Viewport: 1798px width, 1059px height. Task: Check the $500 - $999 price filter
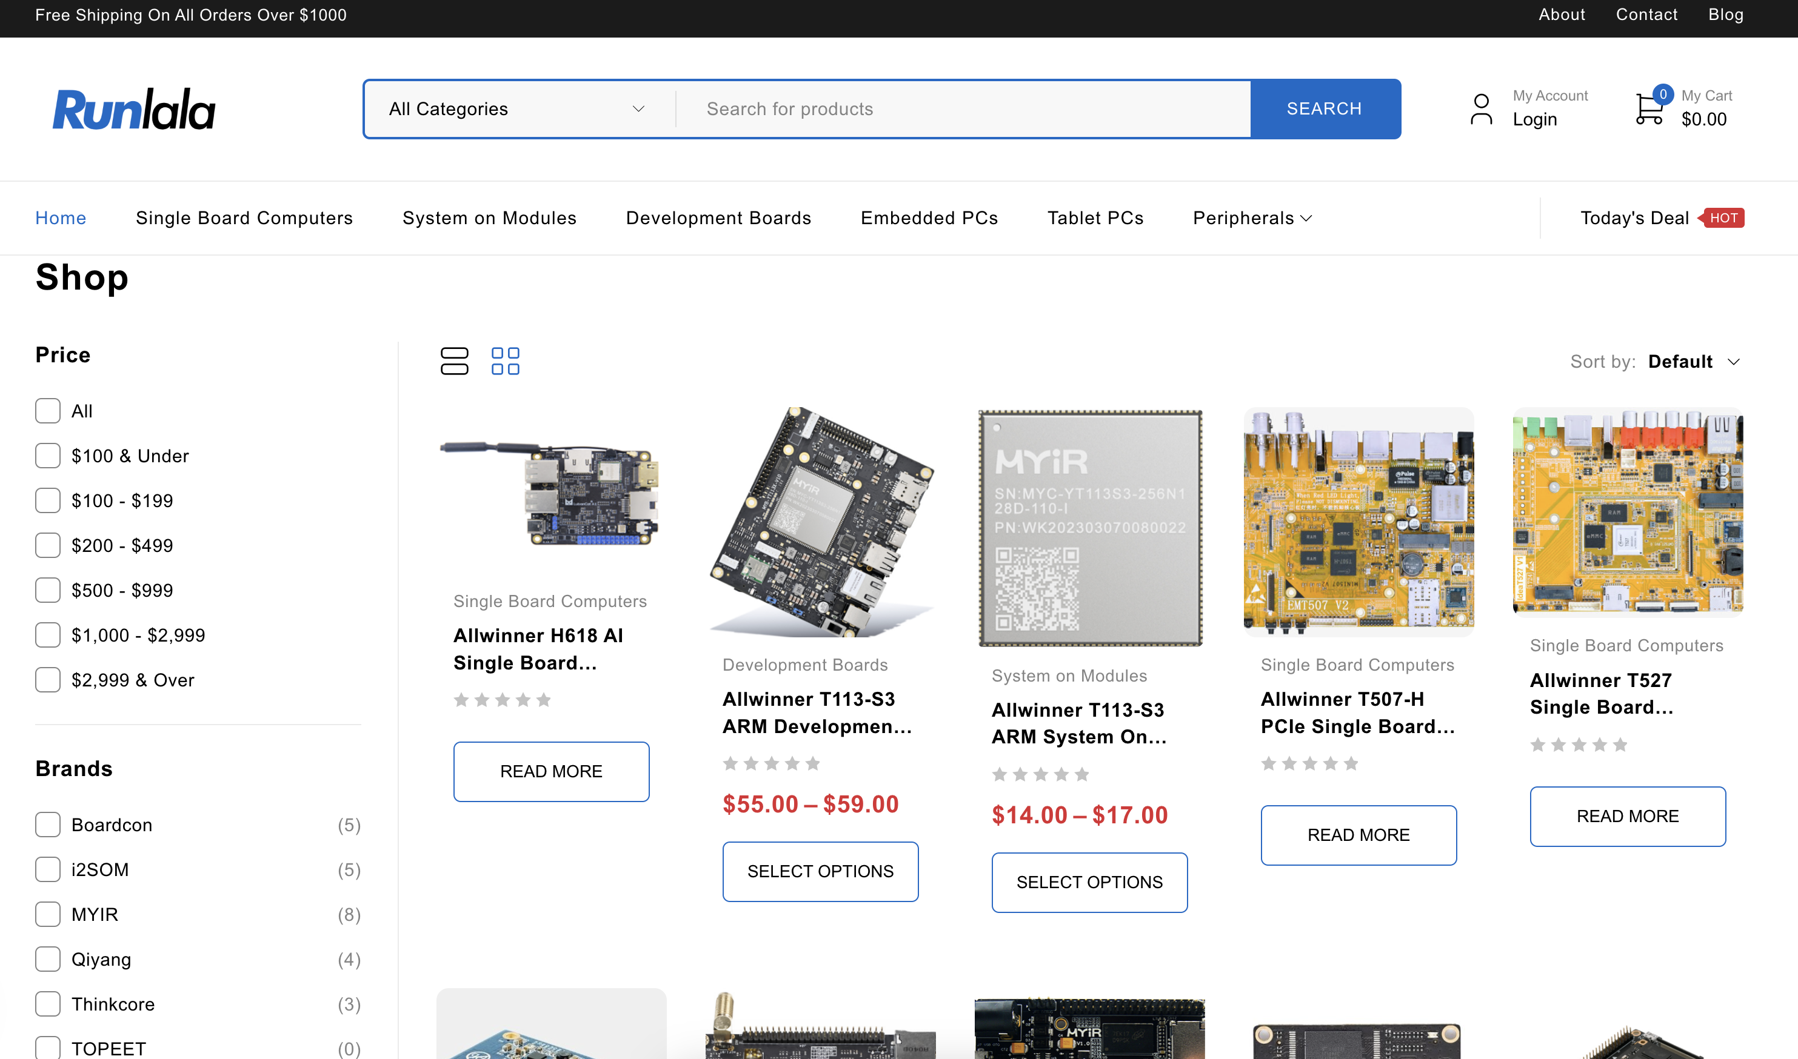(48, 591)
